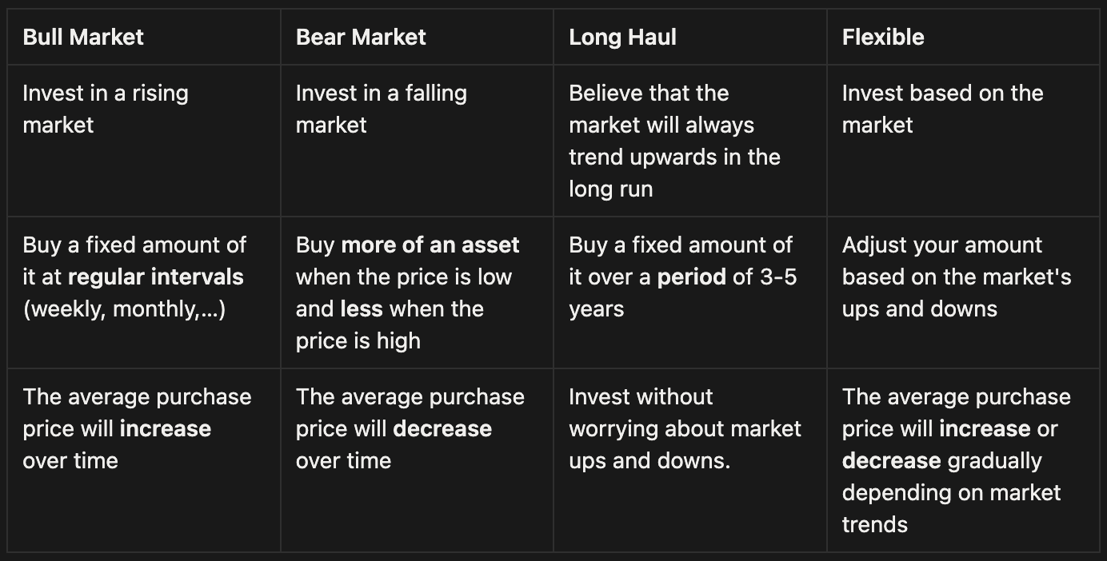Viewport: 1107px width, 561px height.
Task: Select the Flexible column header
Action: 882,37
